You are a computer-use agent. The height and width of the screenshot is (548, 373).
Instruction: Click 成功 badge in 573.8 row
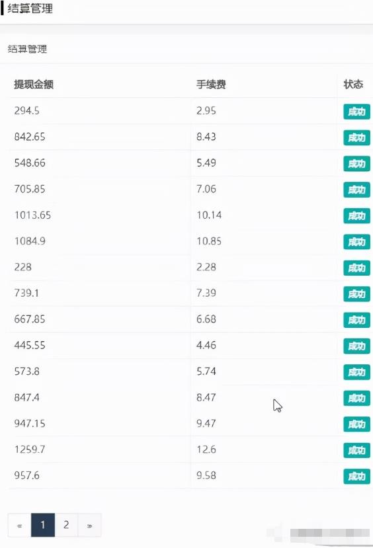pos(356,372)
